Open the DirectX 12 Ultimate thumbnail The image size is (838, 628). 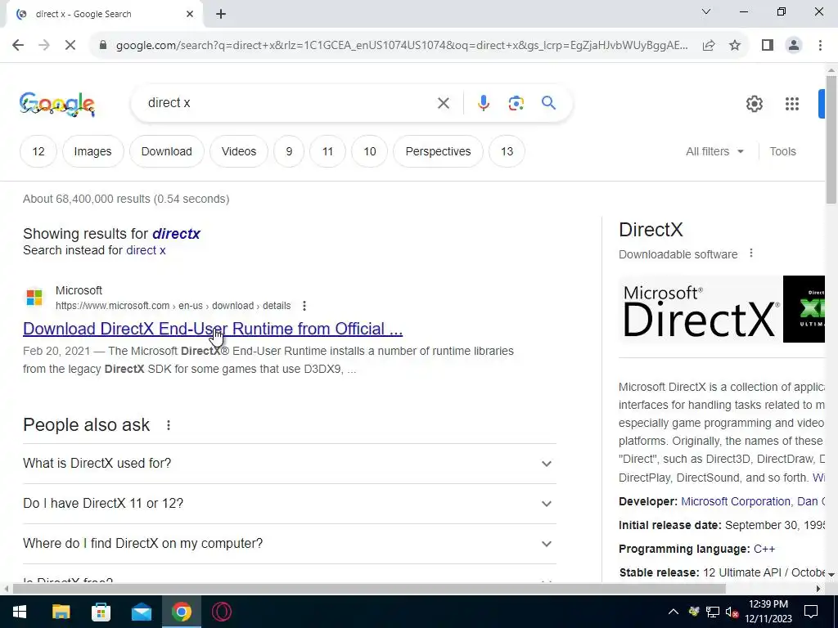point(804,309)
